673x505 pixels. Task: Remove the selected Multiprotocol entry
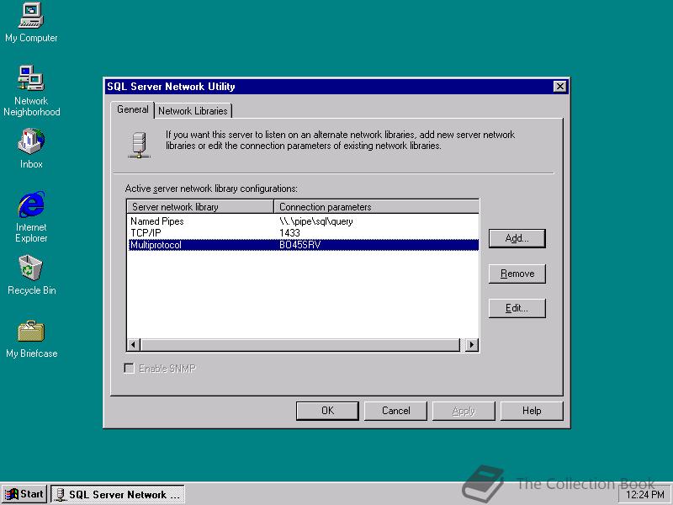pyautogui.click(x=517, y=274)
